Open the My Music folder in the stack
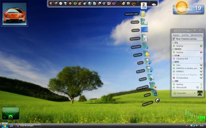The image size is (206, 128). (x=149, y=69)
